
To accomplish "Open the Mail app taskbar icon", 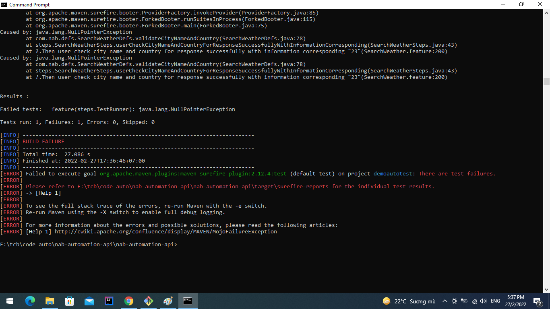I will pos(89,301).
